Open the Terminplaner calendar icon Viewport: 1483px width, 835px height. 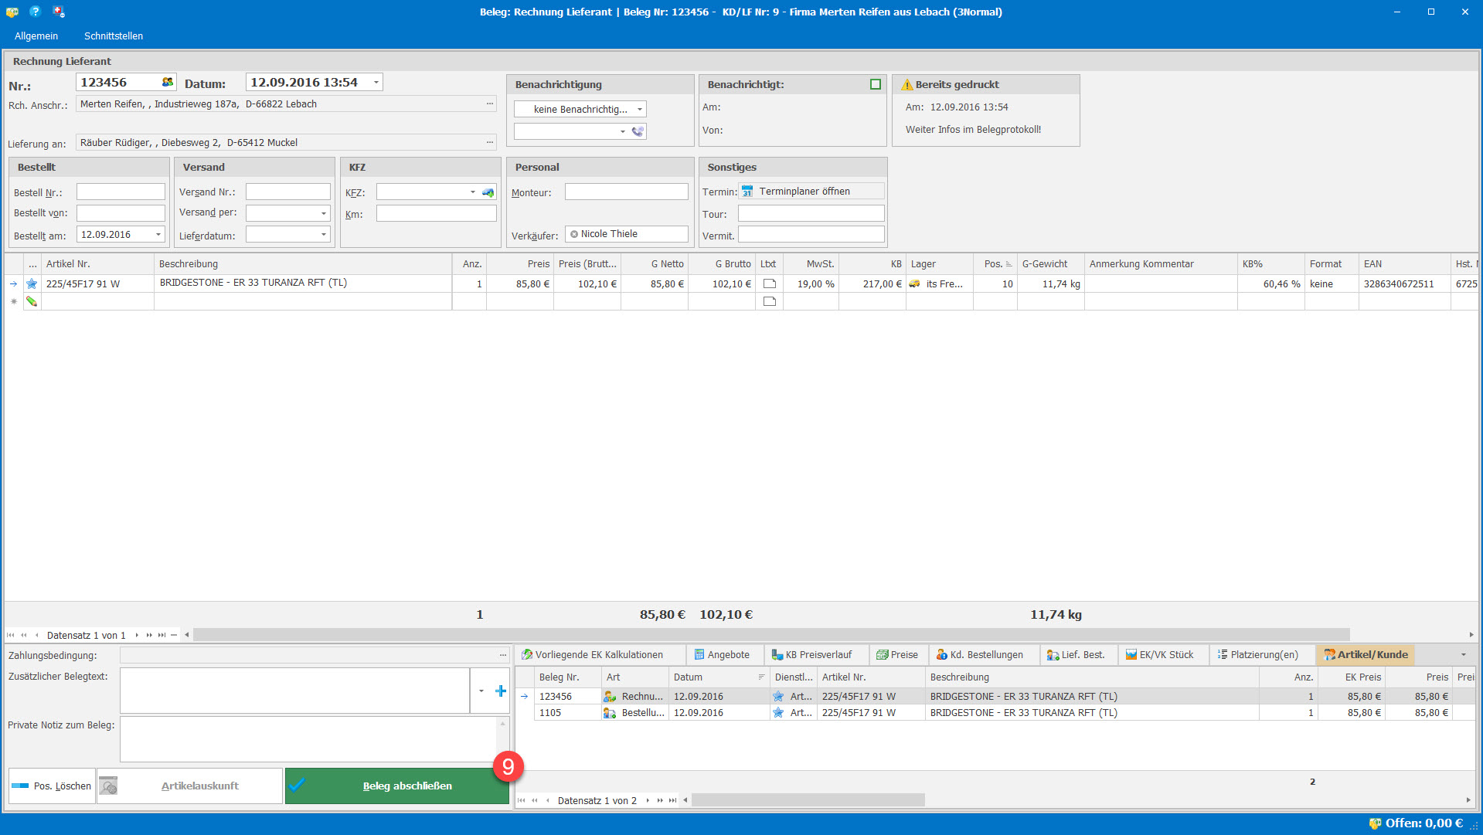[747, 192]
